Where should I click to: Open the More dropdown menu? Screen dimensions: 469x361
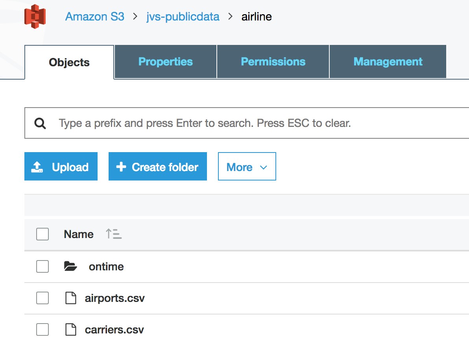pos(247,167)
